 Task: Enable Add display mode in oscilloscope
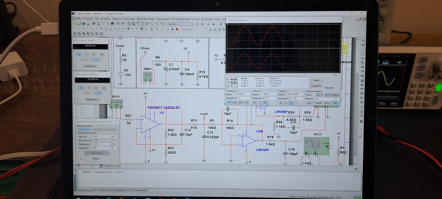(235, 103)
